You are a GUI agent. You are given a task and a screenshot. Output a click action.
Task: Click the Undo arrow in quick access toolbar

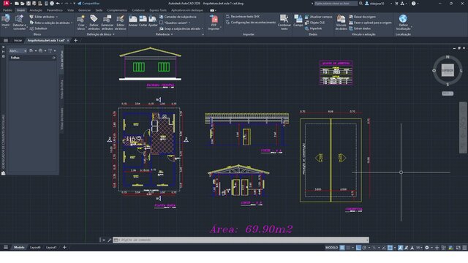point(58,4)
